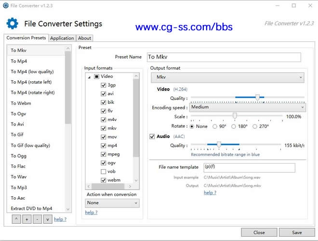Viewport: 318px width, 241px height.
Task: Click the help link under file name template
Action: (x=210, y=193)
